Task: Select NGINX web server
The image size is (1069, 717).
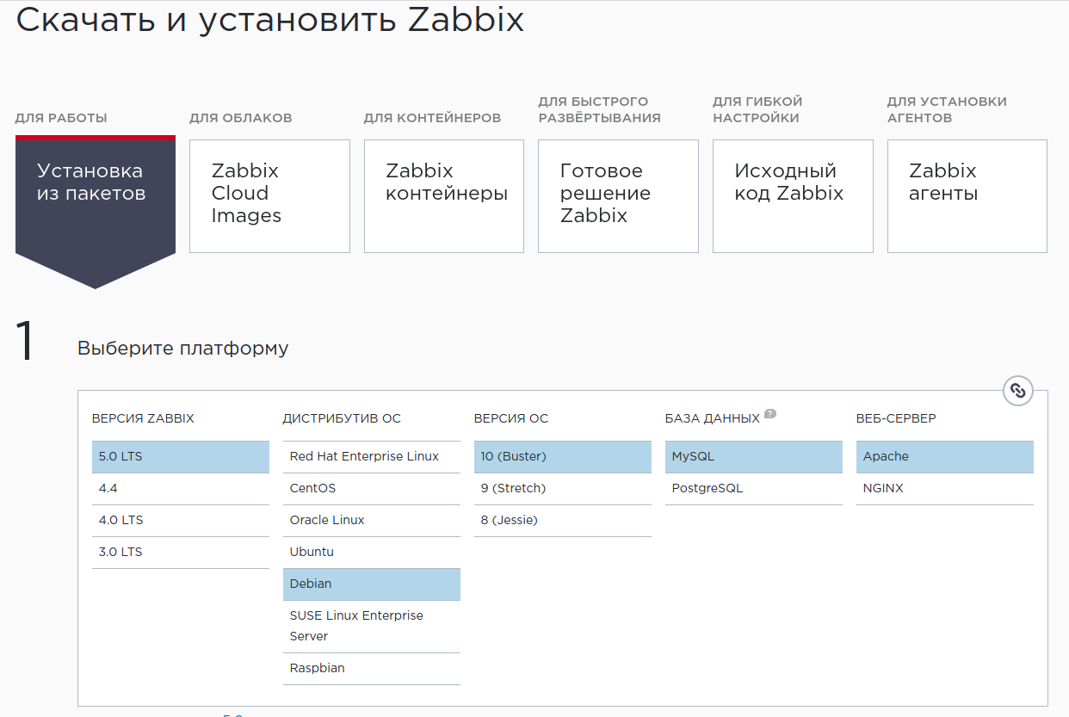Action: [945, 489]
